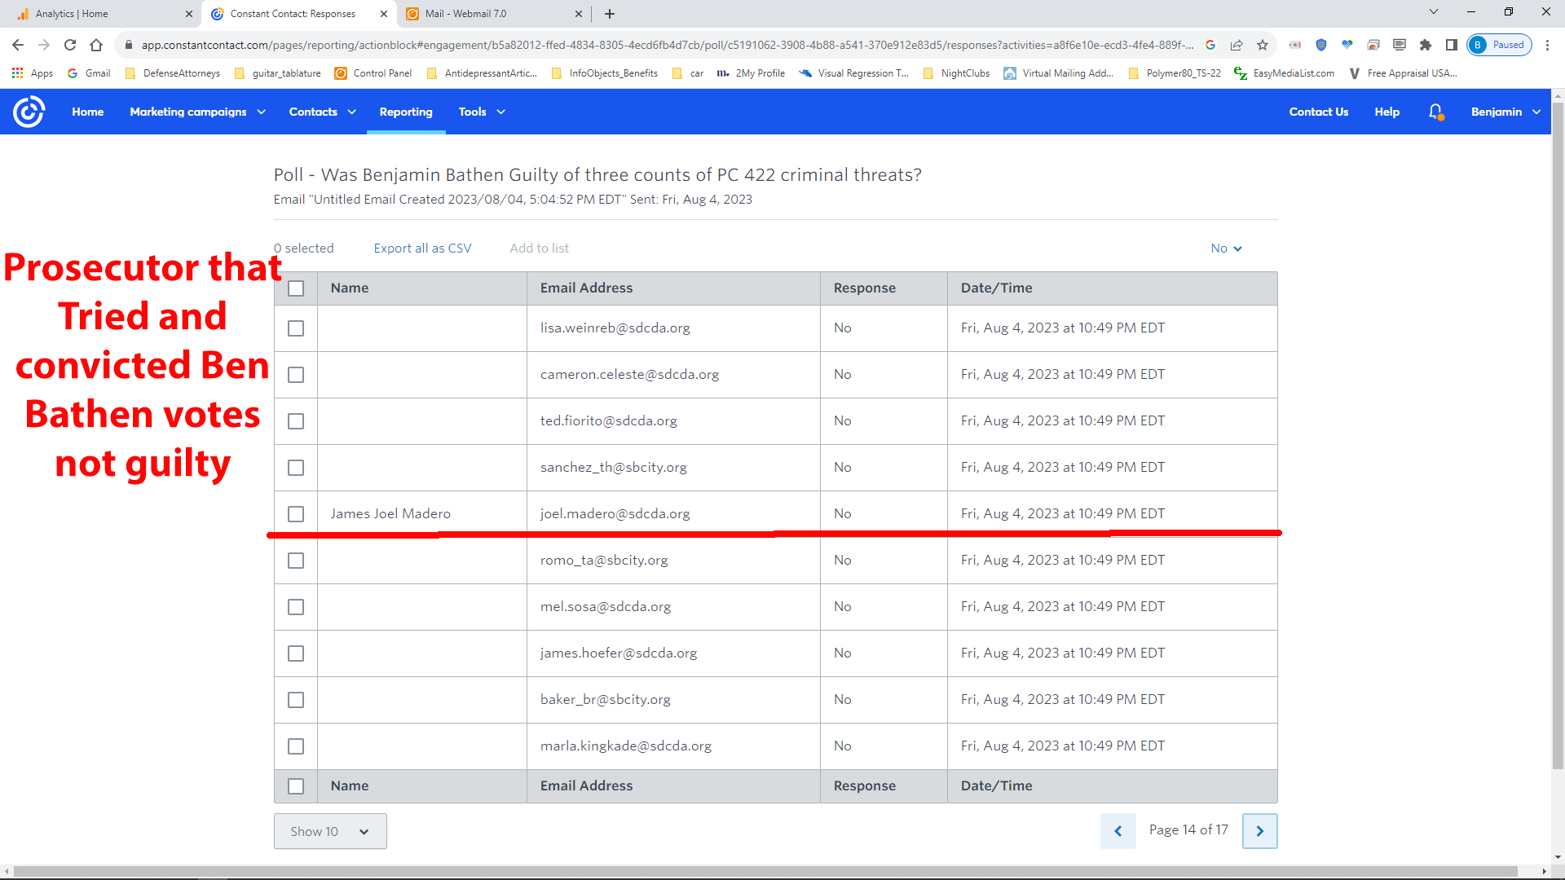Switch to Mail - Webmail 7.0 tab

(489, 14)
